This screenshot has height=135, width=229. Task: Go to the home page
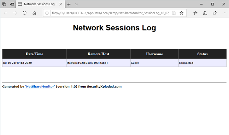click(34, 13)
